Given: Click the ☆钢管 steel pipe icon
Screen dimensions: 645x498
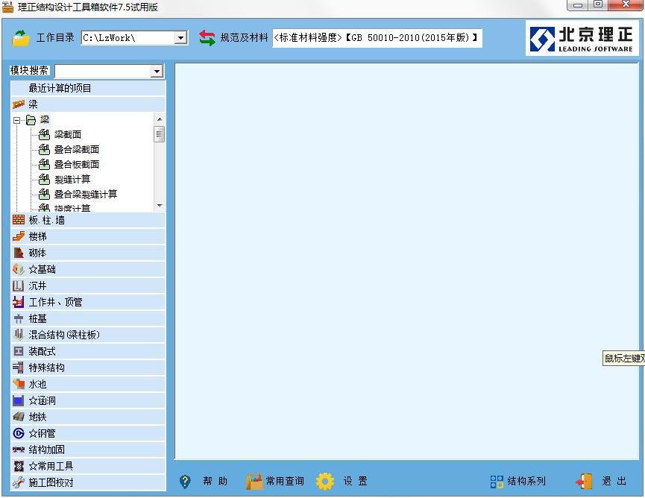Looking at the screenshot, I should pyautogui.click(x=19, y=433).
